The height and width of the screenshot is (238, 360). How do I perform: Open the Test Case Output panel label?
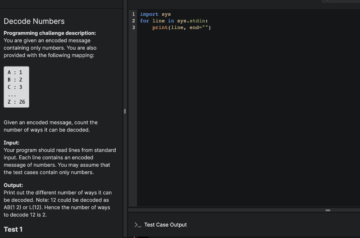[165, 225]
